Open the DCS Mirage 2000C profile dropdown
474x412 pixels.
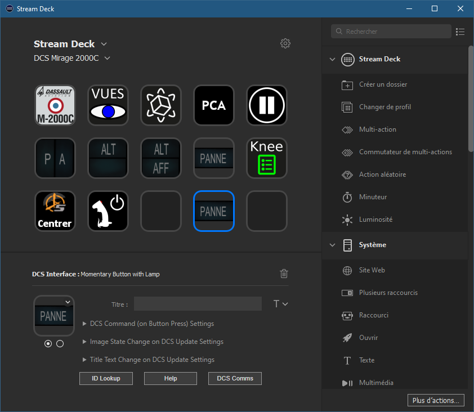[x=108, y=58]
